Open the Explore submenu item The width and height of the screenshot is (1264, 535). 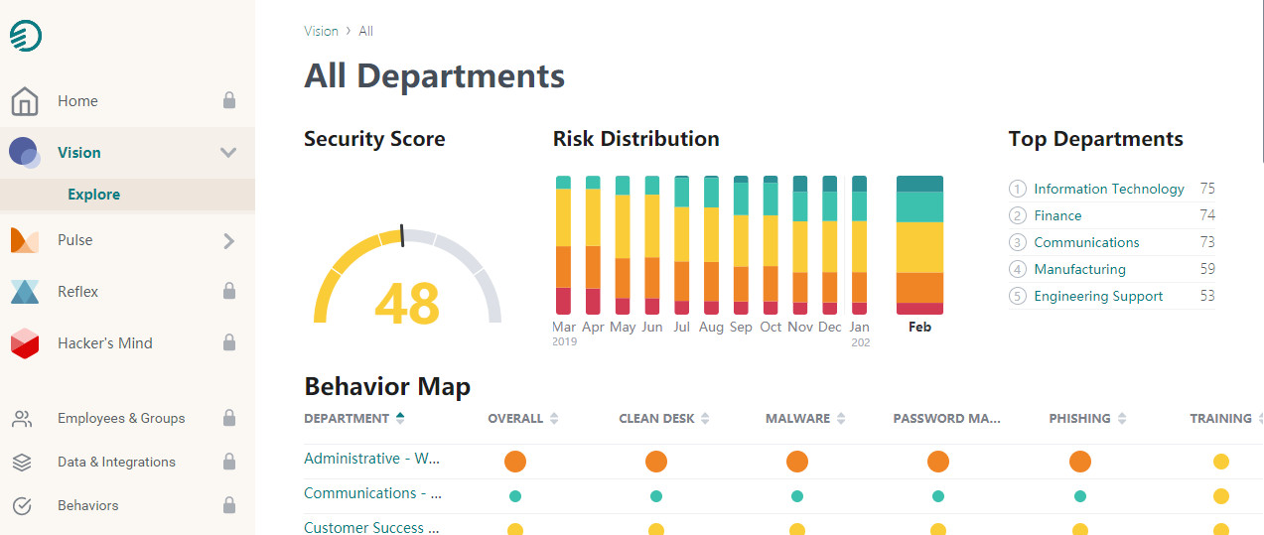click(94, 195)
